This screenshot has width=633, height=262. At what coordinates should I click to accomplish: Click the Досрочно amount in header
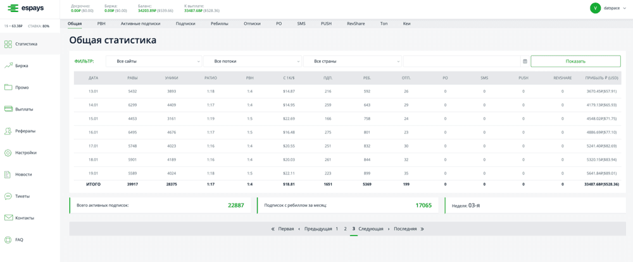click(82, 11)
